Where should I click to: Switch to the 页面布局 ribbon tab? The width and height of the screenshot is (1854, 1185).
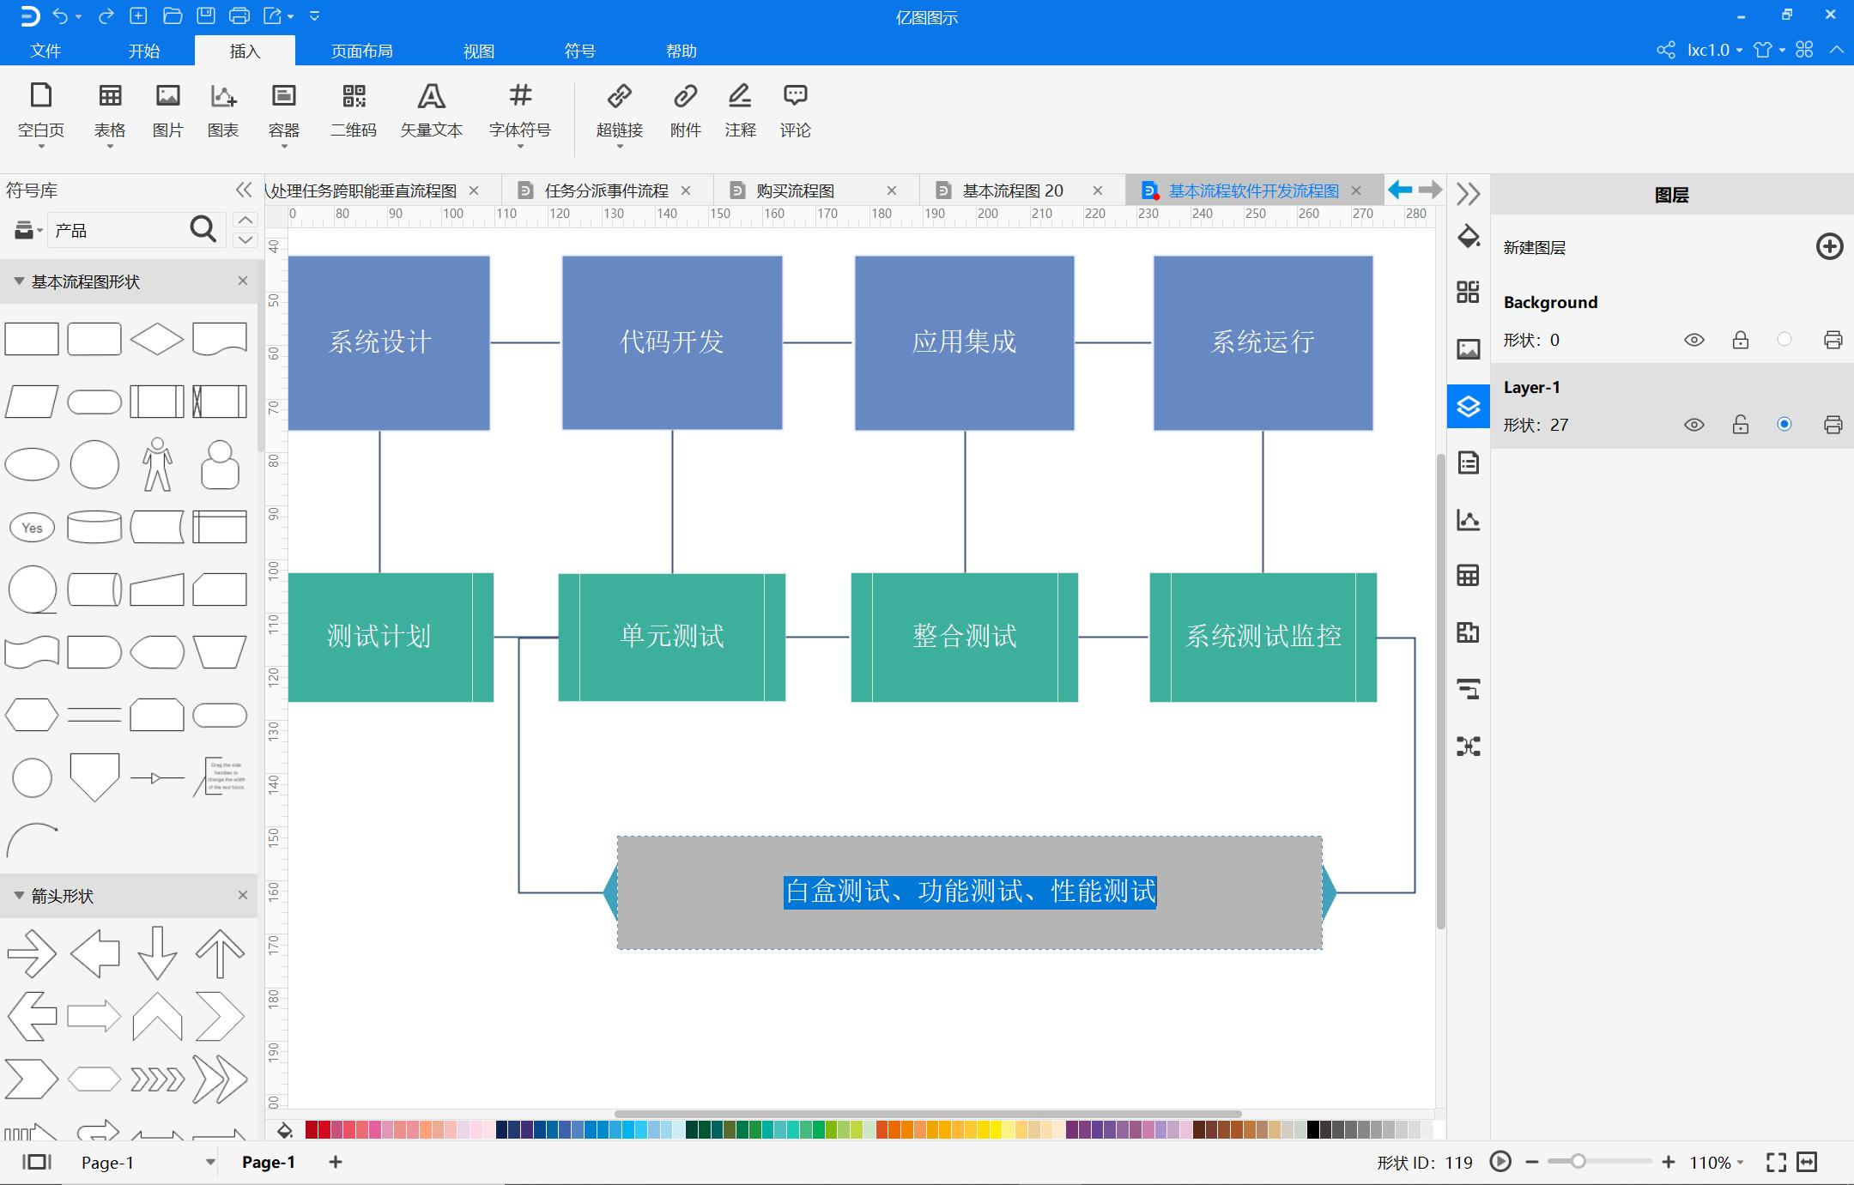tap(361, 51)
